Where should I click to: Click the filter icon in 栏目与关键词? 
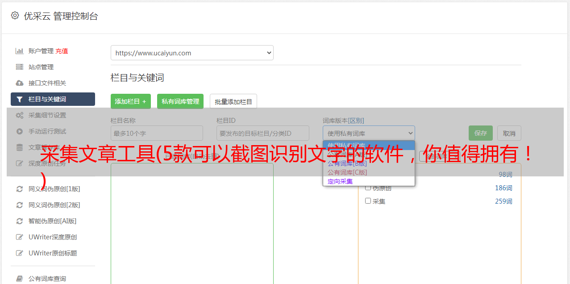point(19,99)
